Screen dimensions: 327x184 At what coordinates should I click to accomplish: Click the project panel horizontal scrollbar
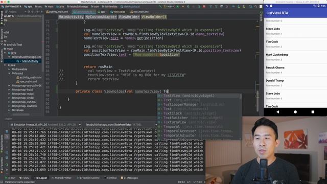click(21, 114)
